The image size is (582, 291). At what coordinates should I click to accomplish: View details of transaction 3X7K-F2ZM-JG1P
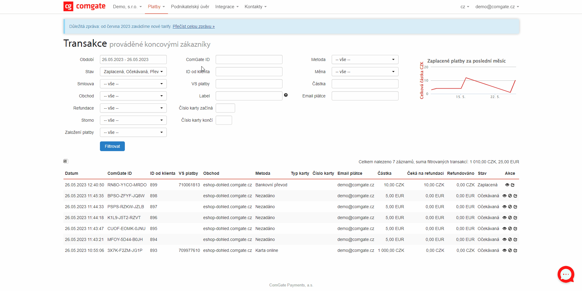tap(505, 250)
